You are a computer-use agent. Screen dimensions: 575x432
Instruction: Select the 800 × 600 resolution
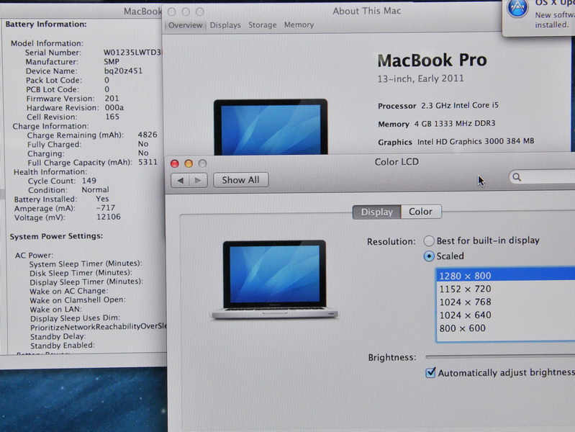(x=506, y=328)
